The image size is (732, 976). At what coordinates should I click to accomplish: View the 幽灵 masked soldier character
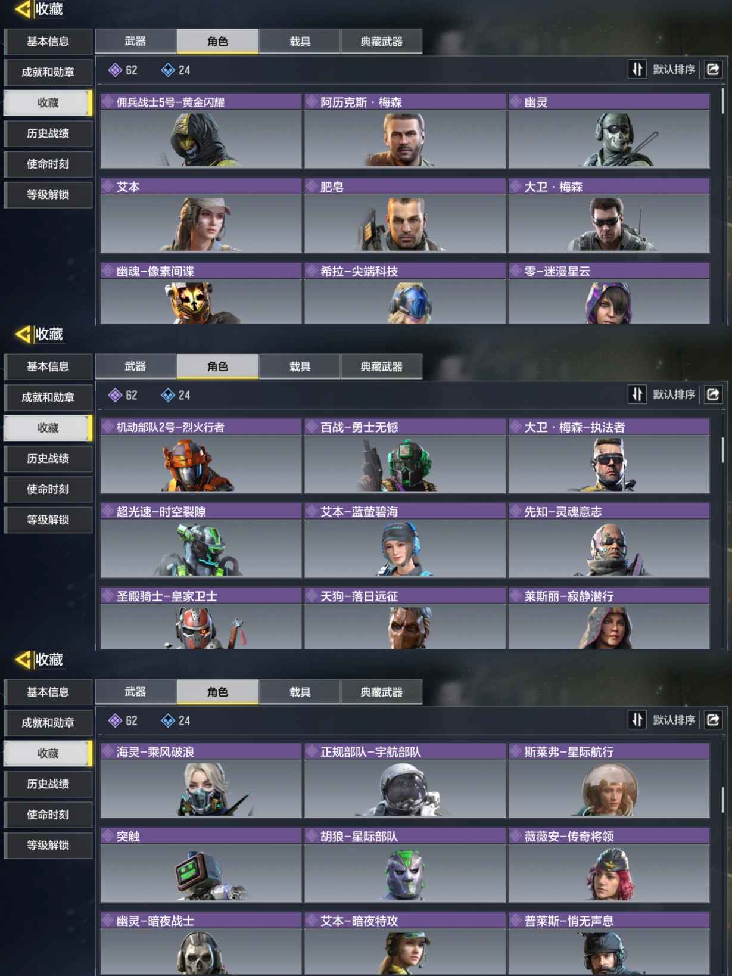point(609,130)
